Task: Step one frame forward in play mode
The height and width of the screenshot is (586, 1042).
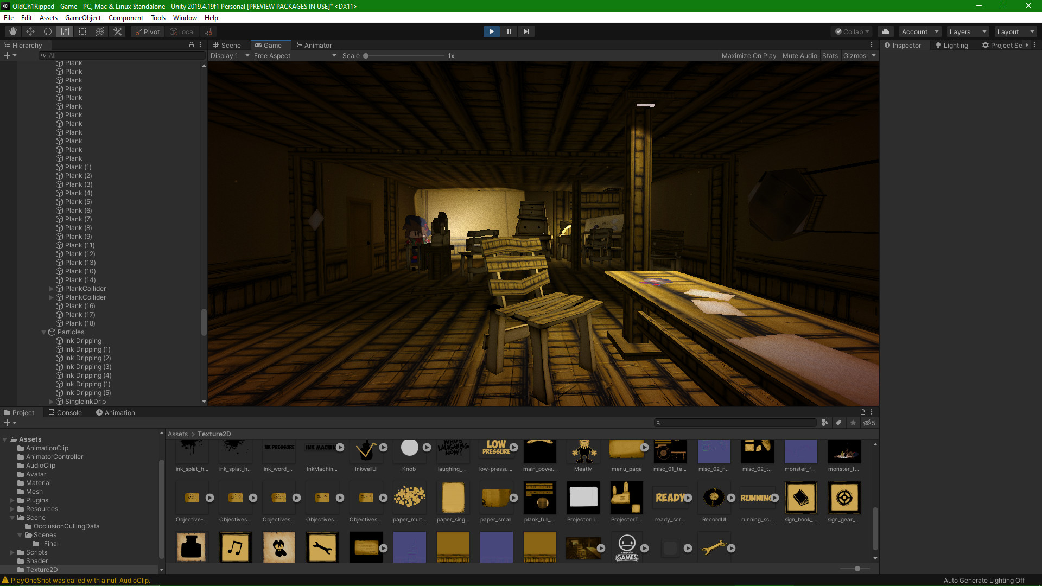Action: tap(526, 31)
